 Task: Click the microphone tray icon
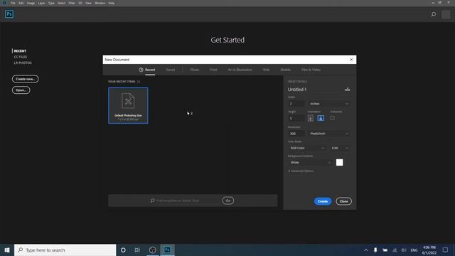coord(375,250)
